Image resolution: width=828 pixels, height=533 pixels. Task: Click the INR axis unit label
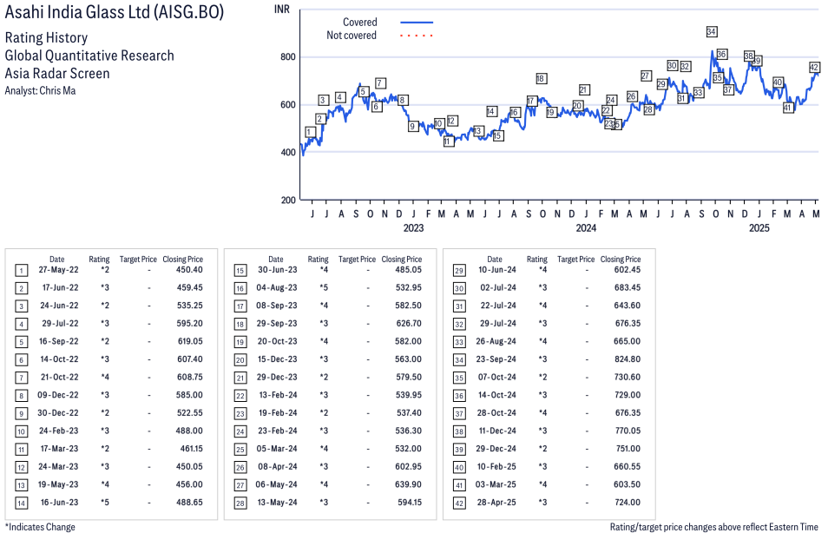(282, 10)
